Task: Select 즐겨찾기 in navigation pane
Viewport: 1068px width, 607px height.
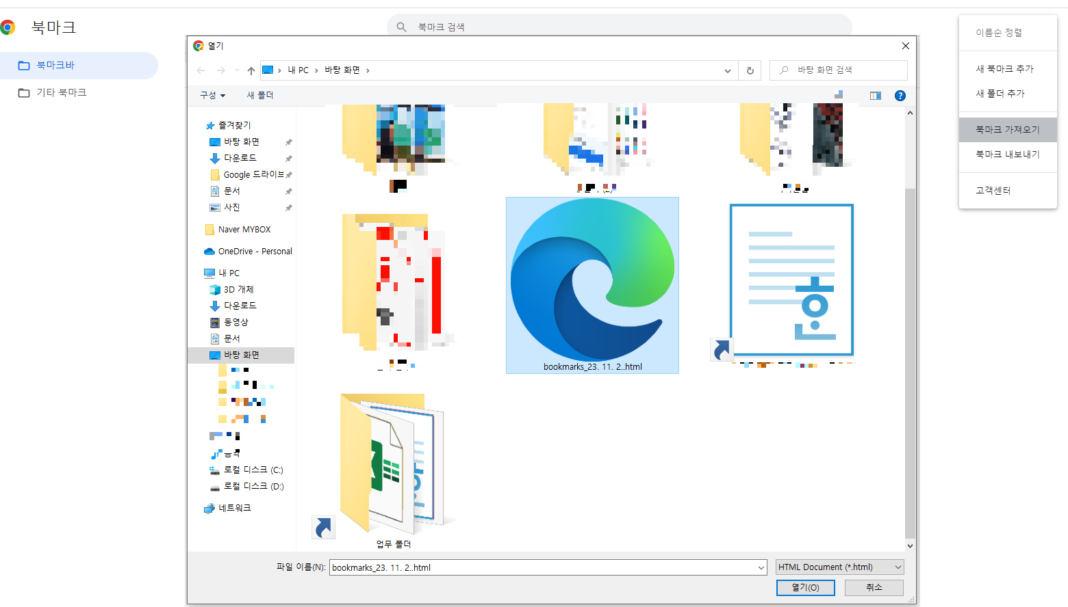Action: tap(228, 126)
